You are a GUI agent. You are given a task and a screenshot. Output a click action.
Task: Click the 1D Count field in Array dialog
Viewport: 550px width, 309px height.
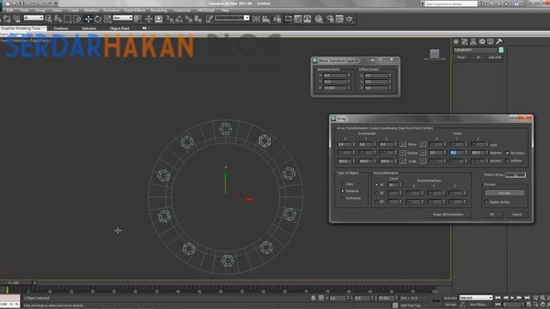393,185
